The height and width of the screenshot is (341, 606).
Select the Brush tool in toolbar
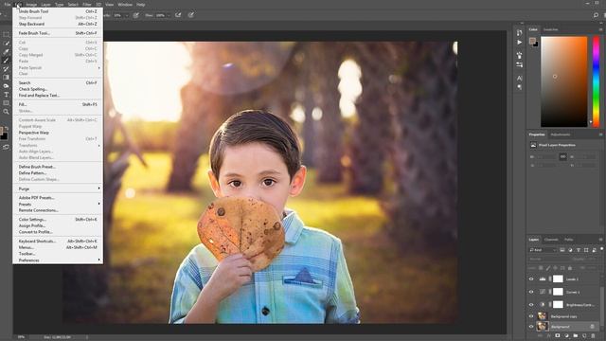pyautogui.click(x=6, y=60)
